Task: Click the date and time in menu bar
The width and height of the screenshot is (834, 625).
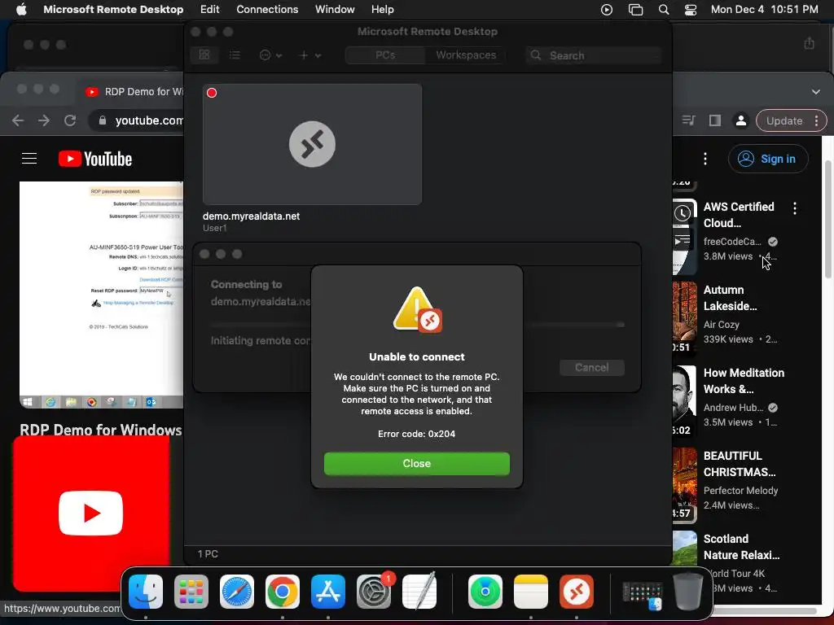Action: point(764,10)
